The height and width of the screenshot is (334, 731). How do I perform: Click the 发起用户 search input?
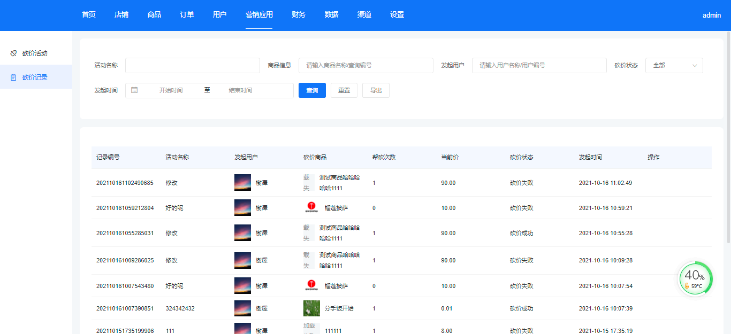point(539,65)
